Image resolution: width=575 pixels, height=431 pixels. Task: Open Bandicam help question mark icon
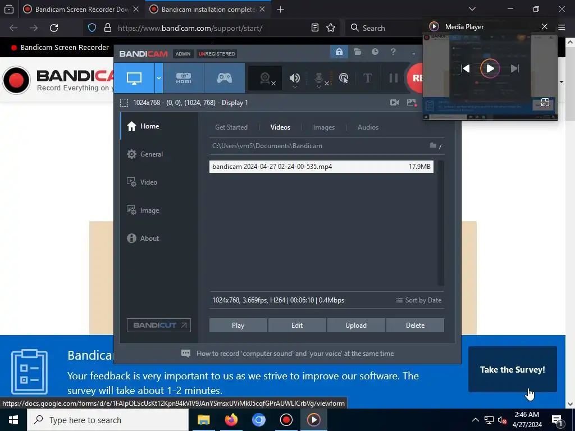393,52
